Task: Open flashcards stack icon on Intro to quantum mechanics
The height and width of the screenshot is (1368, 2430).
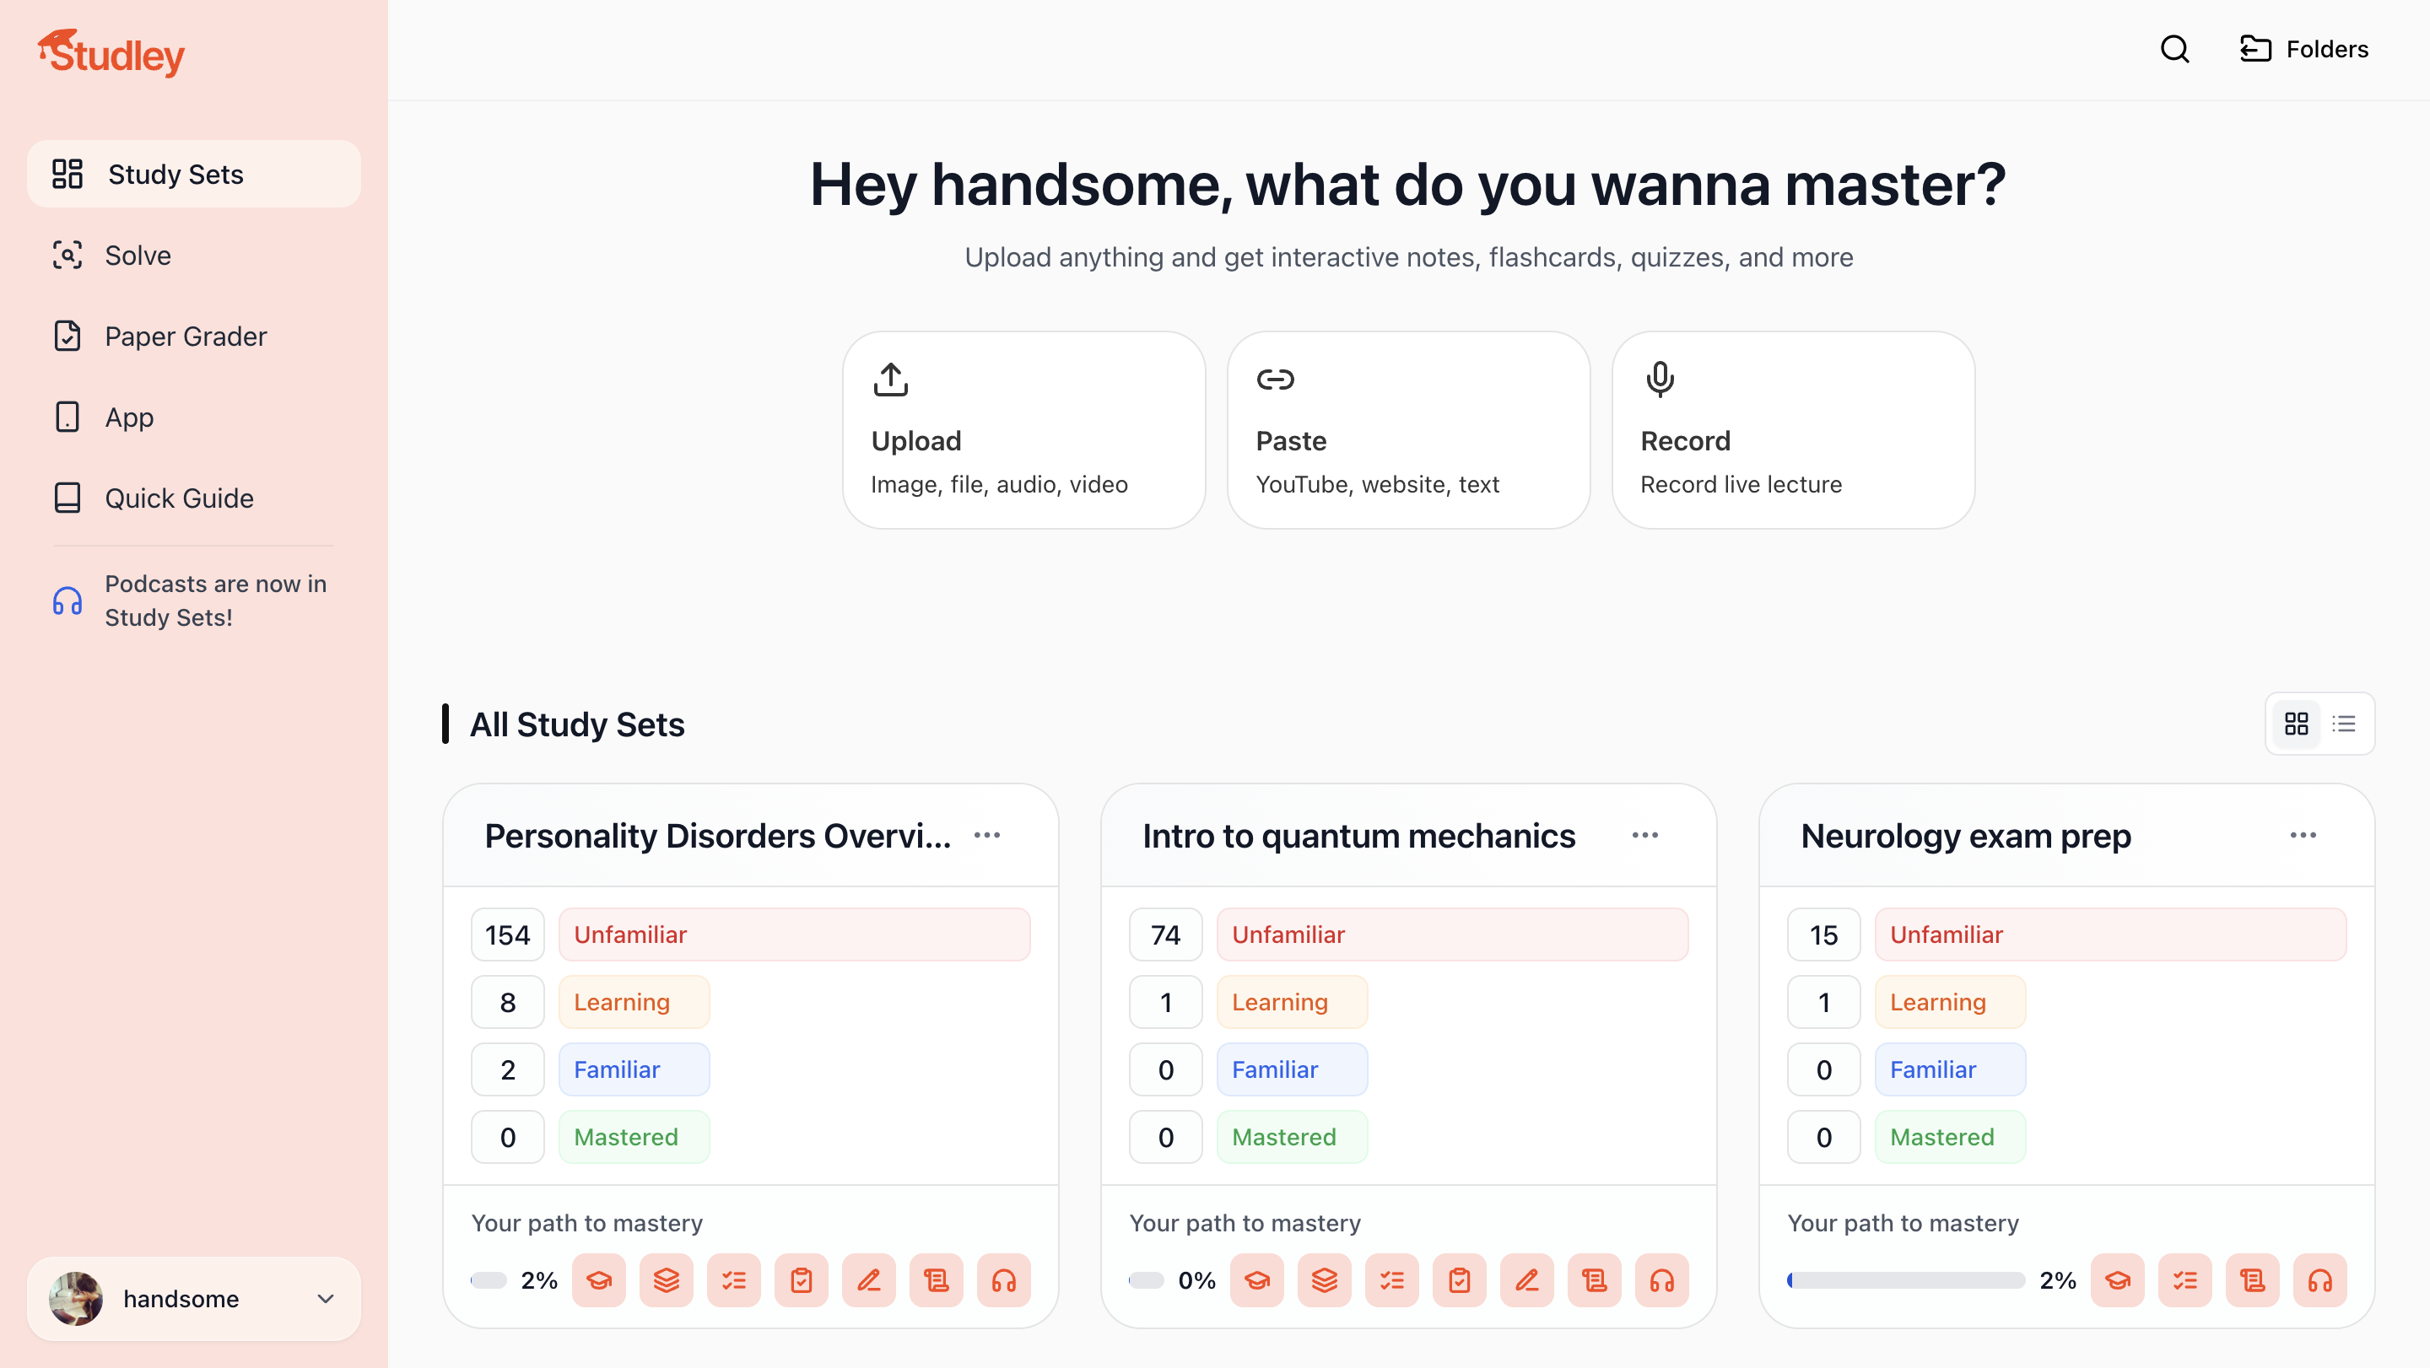Action: (1325, 1279)
